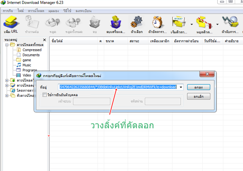Select the Video category
Screen dimensions: 243x171
[x=27, y=75]
